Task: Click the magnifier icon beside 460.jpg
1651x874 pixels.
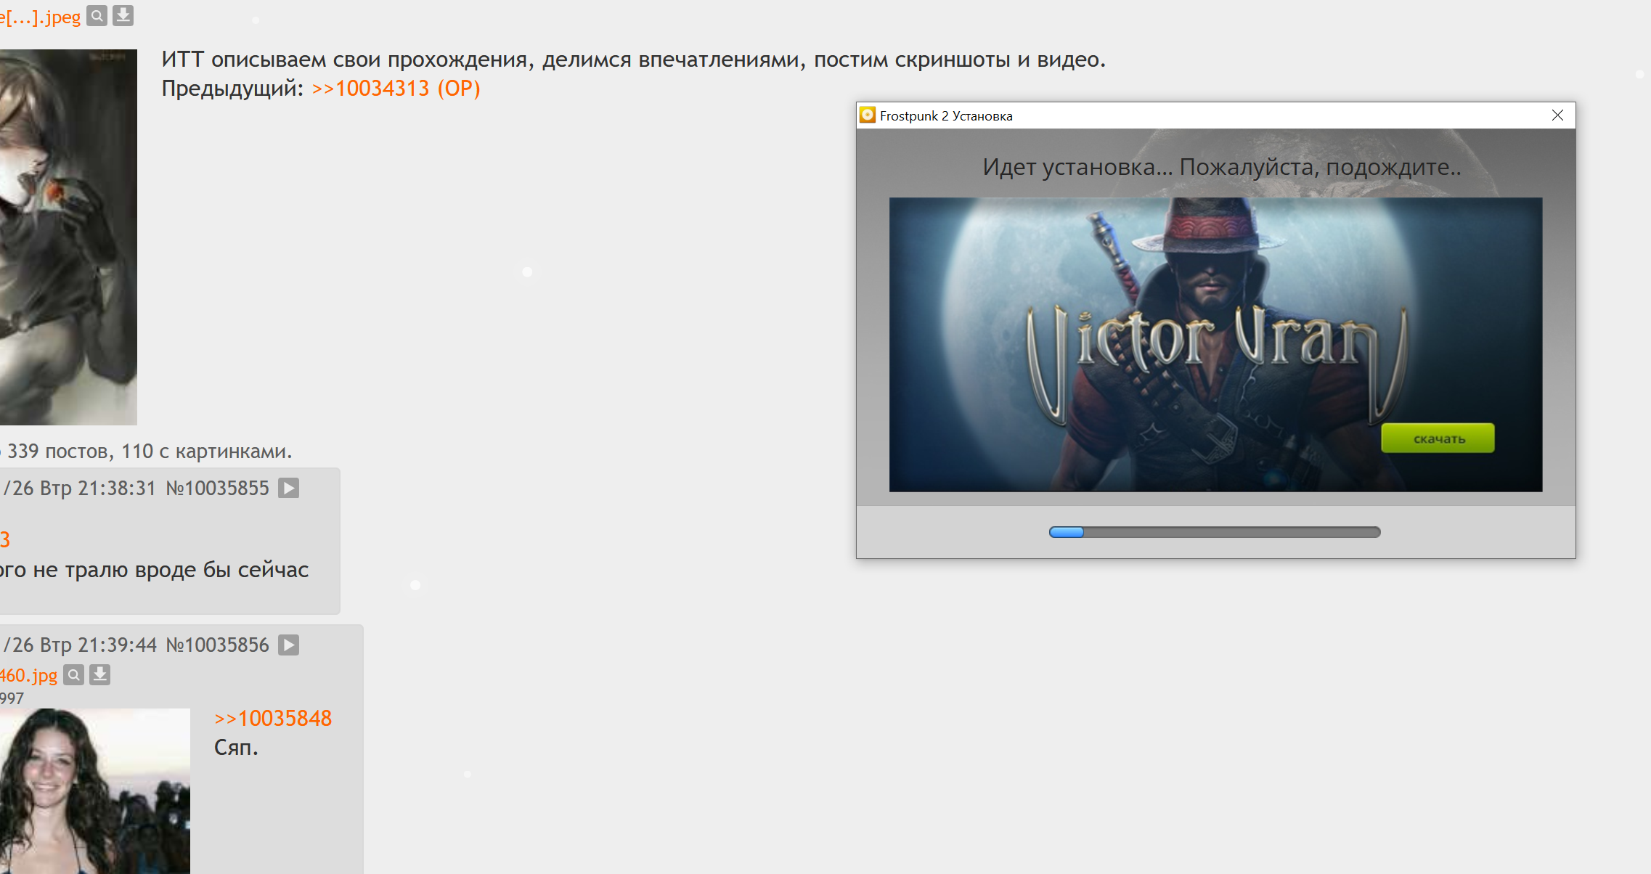Action: [74, 675]
